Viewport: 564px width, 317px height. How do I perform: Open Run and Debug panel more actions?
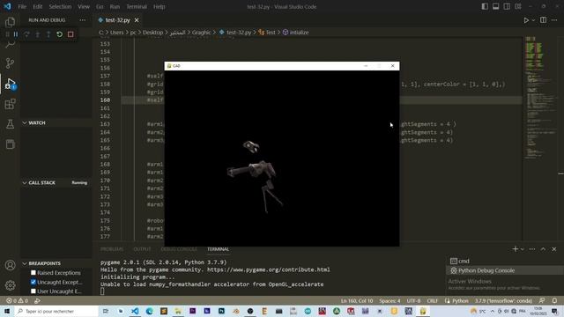coord(82,20)
